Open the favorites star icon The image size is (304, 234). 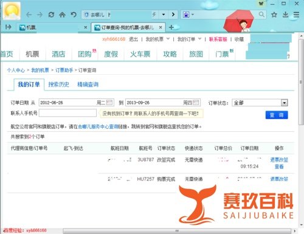(x=274, y=15)
